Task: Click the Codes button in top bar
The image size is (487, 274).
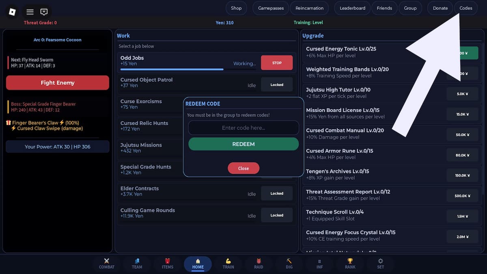Action: tap(465, 8)
